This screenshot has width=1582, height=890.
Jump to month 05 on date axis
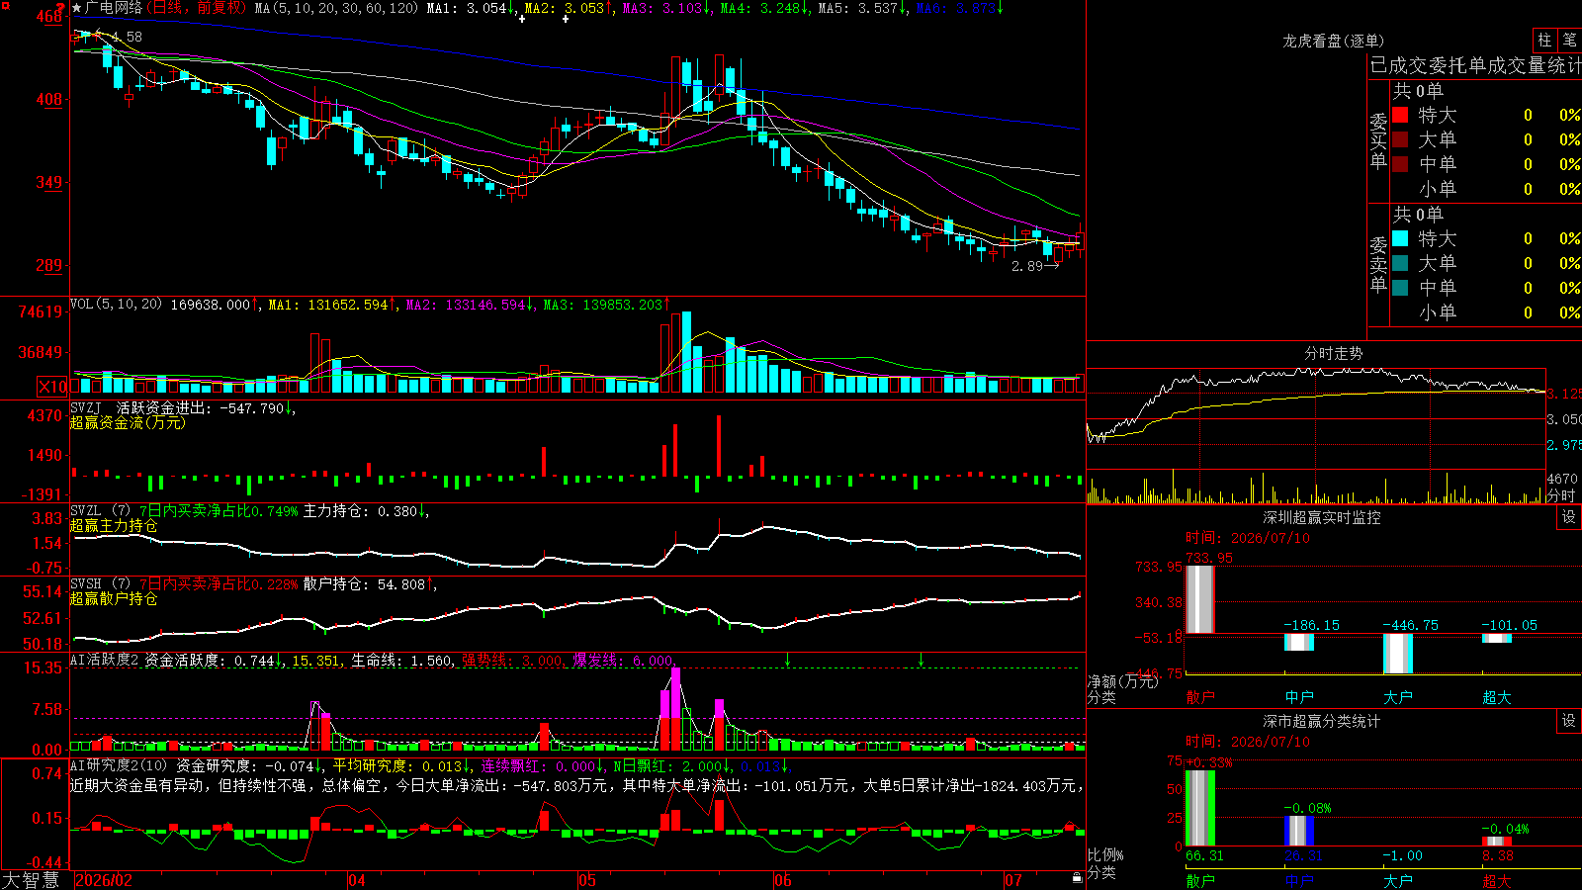(x=587, y=880)
